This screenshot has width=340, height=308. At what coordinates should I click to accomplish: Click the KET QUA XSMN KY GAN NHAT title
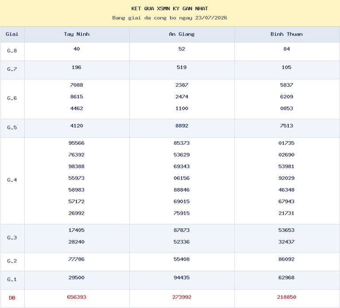click(170, 9)
